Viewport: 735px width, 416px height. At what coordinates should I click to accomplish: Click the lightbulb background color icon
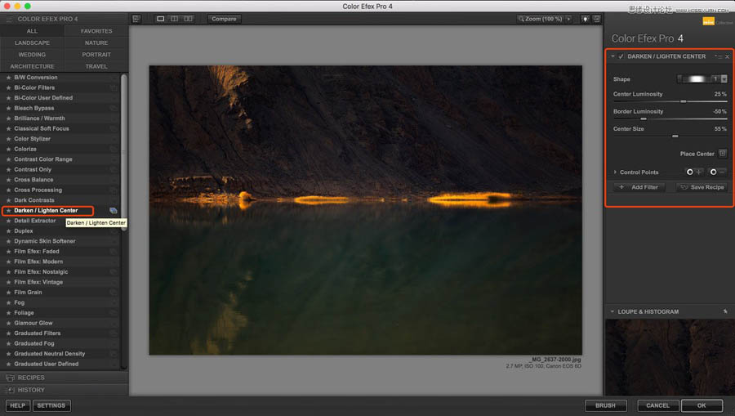(x=585, y=19)
